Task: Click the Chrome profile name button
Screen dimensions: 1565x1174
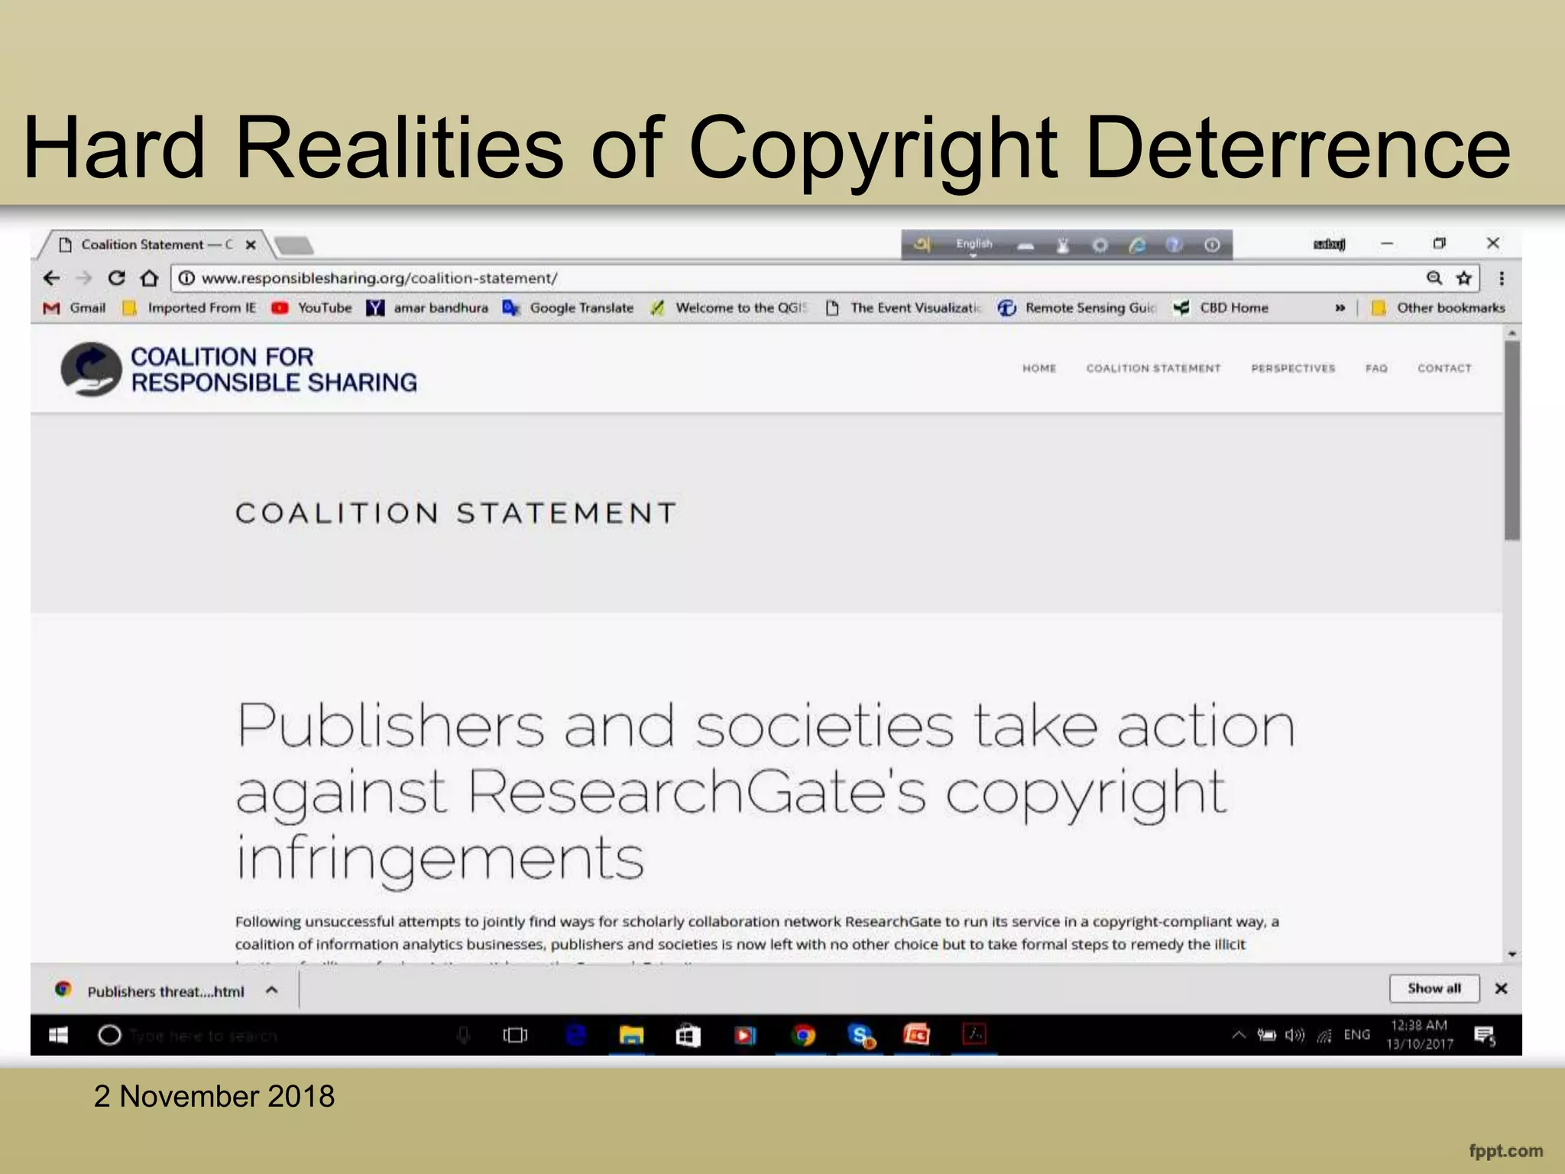Action: [x=1329, y=245]
